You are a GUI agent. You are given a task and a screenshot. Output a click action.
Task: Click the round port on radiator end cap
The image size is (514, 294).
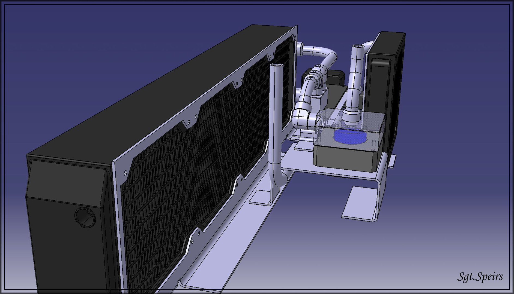coord(85,217)
